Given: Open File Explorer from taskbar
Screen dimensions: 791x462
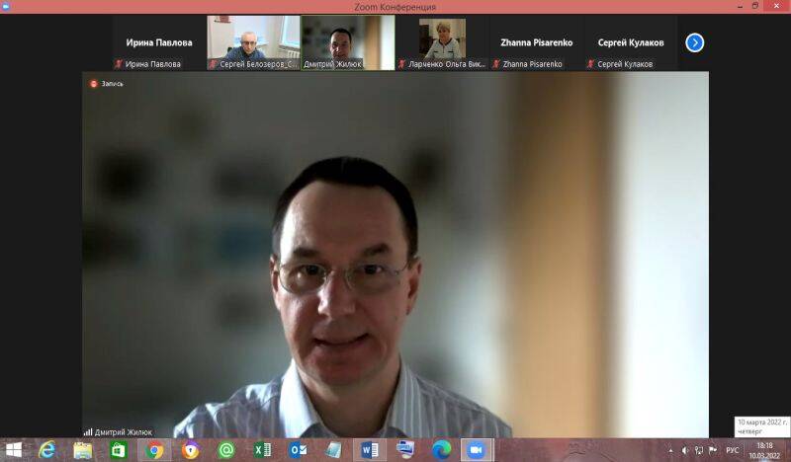Looking at the screenshot, I should click(83, 450).
